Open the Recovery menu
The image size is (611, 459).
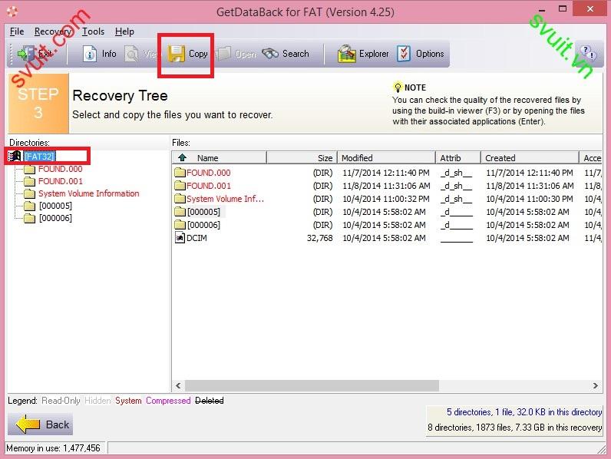tap(53, 31)
